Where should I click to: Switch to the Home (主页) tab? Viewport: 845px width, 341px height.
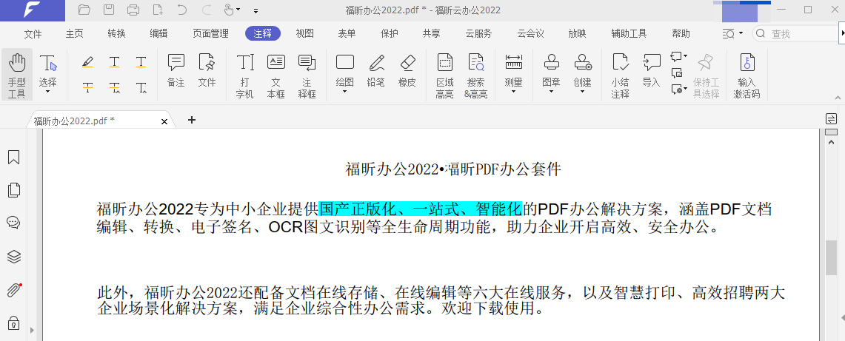click(74, 33)
